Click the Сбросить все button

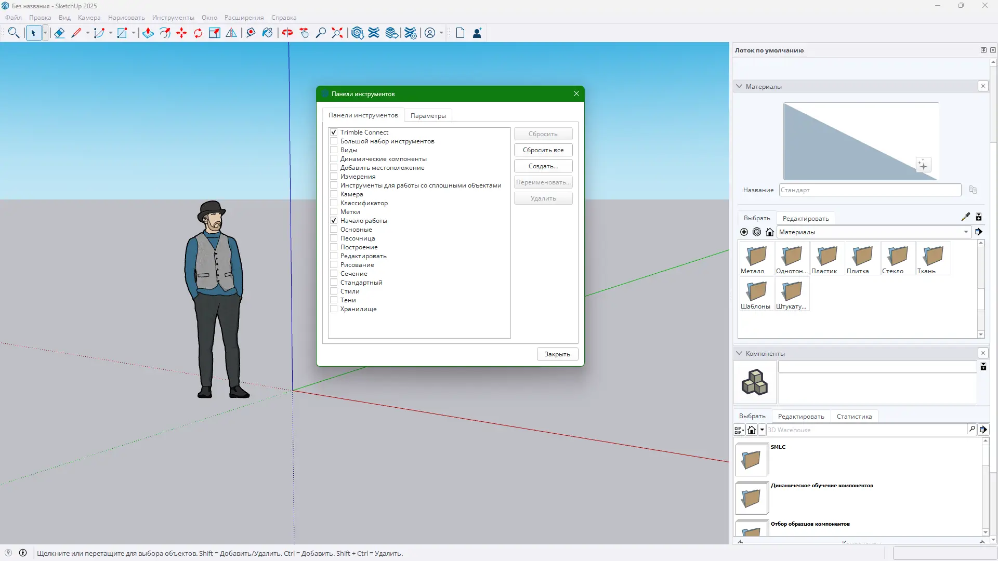click(543, 150)
